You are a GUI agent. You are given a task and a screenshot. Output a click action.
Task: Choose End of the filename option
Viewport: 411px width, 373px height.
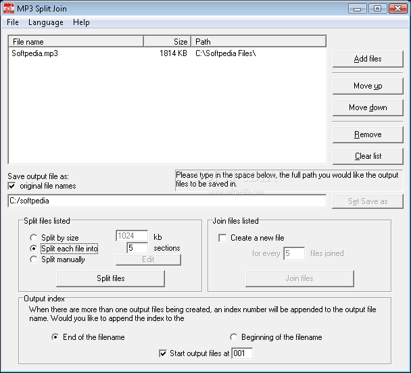coord(55,337)
